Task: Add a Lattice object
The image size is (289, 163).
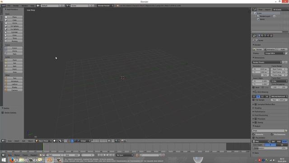Action: point(14,84)
